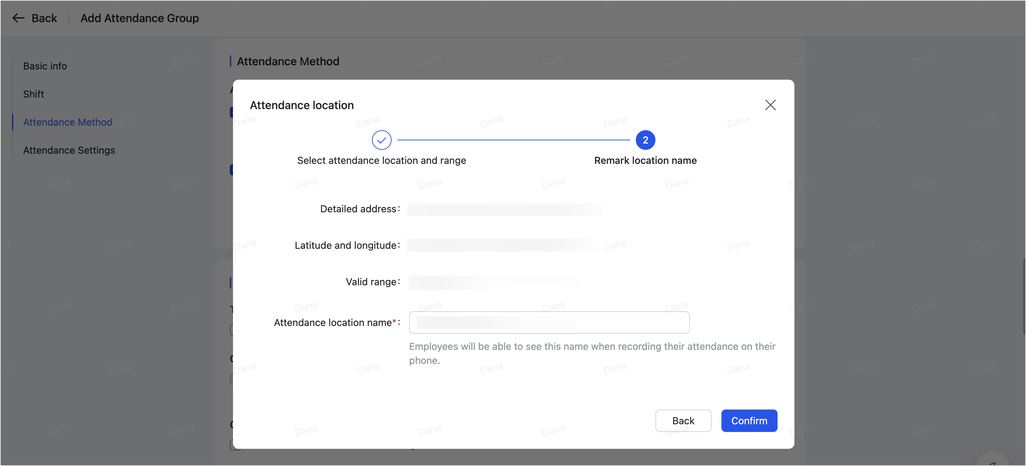Click the Remark location name step label

pos(645,160)
